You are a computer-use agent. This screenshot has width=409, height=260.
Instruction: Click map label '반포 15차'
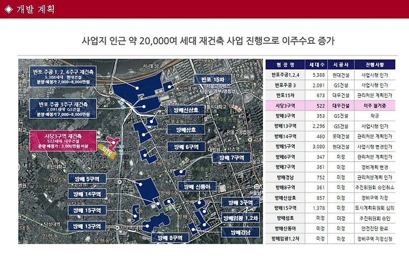212,79
